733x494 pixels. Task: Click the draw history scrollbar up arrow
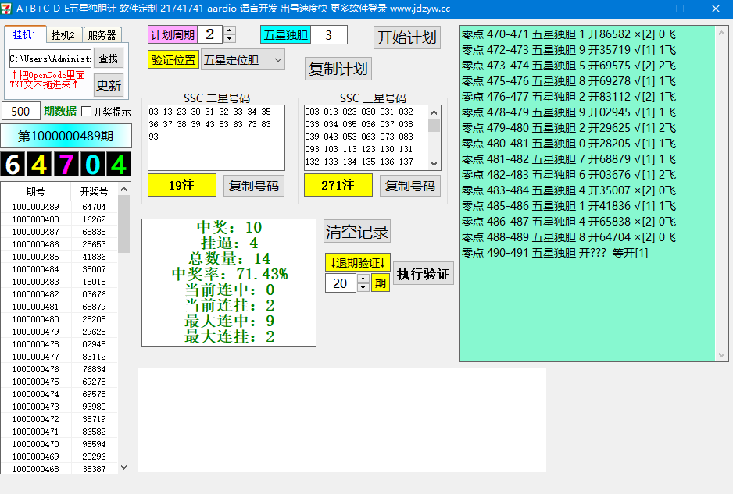tap(124, 189)
